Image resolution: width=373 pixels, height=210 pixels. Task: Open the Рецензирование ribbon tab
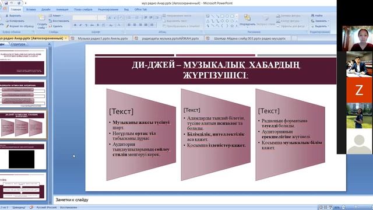108,9
